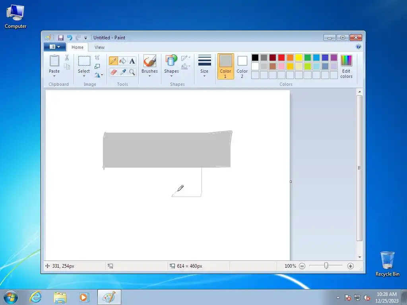Select the Eraser tool

point(113,72)
